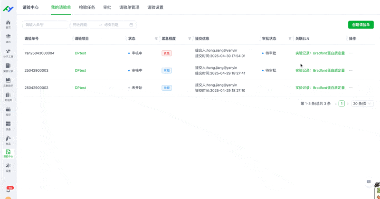Go to previous page arrow

[336, 104]
